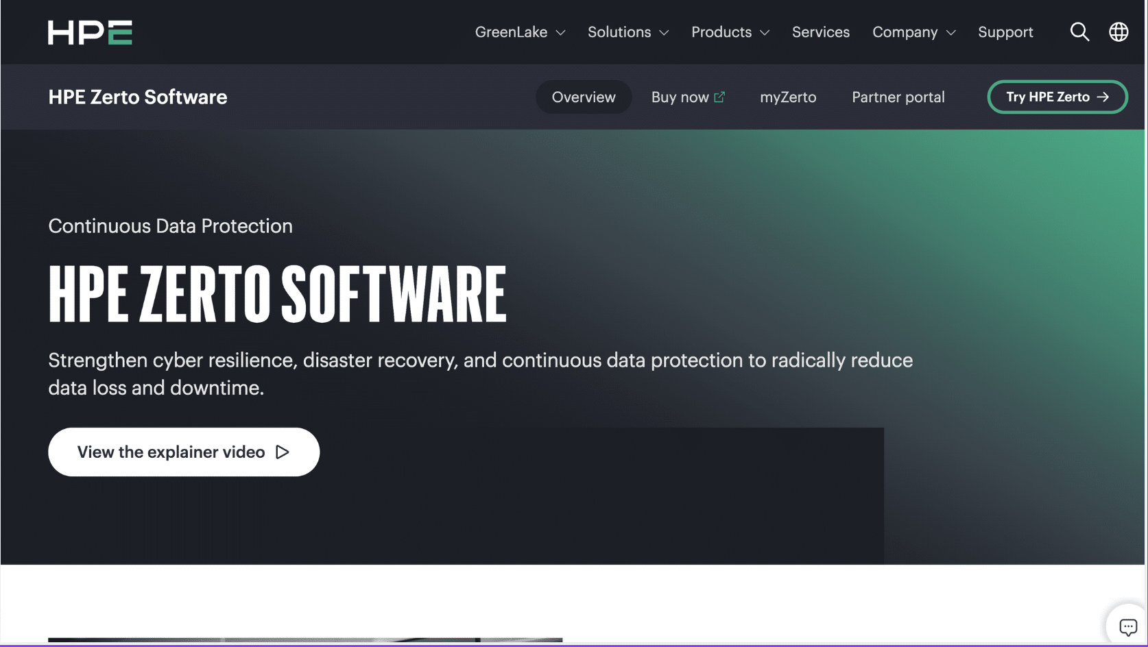Click the Buy now link
This screenshot has height=647, width=1148.
pyautogui.click(x=680, y=97)
